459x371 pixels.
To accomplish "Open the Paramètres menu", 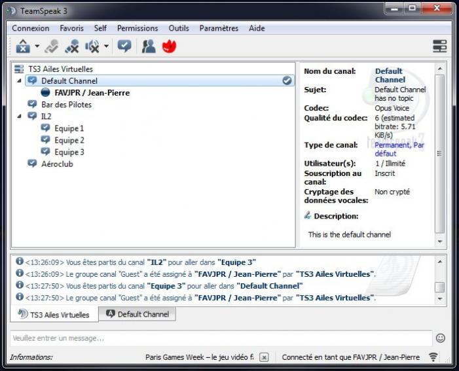I will click(x=219, y=28).
